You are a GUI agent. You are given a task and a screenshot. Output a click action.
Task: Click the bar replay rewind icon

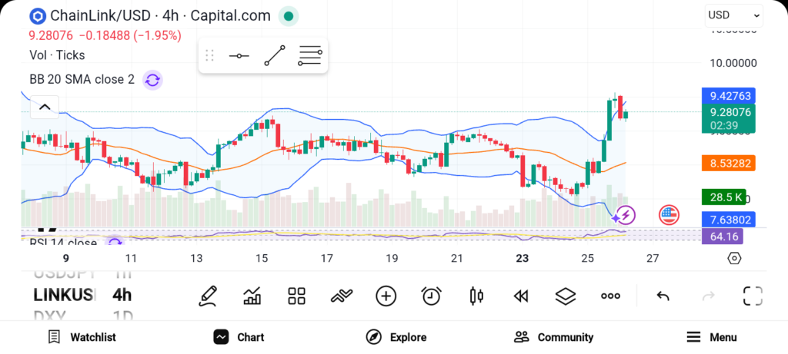click(521, 296)
